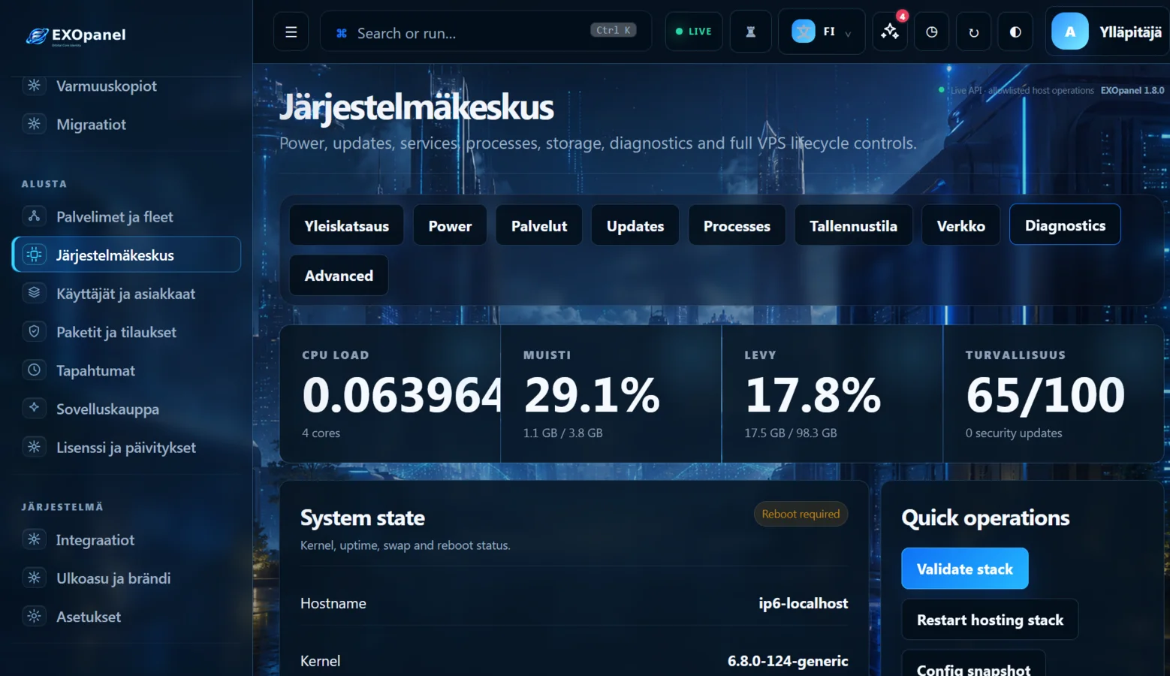Screen dimensions: 1170x676
Task: Click the Migraatiot sidebar icon
Action: [34, 124]
